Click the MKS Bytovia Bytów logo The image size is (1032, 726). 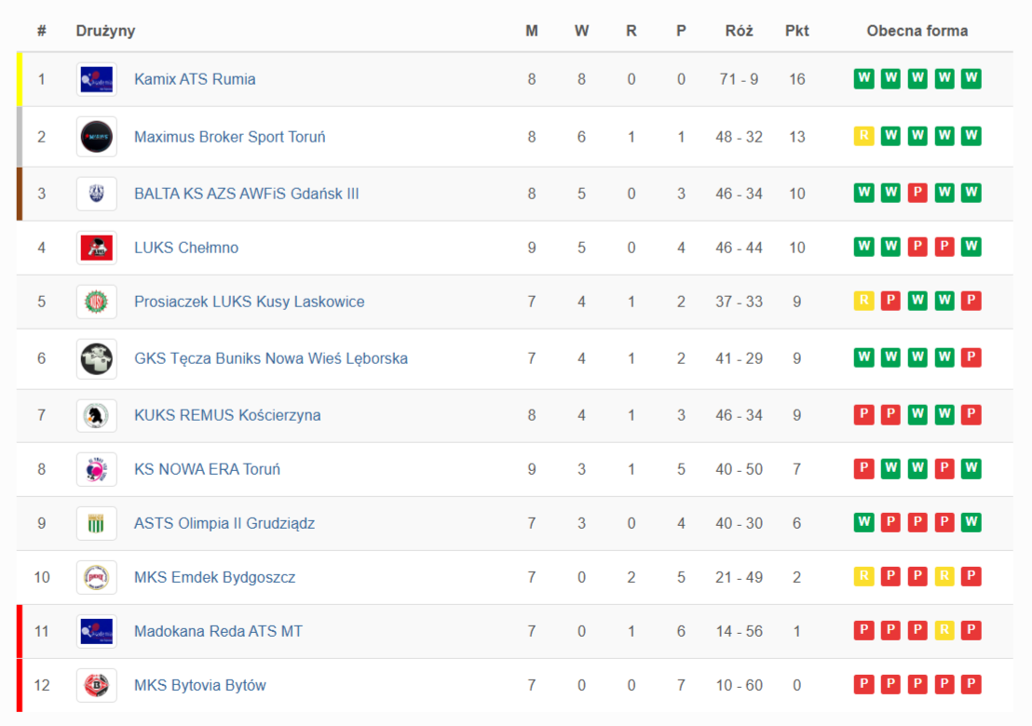point(97,685)
